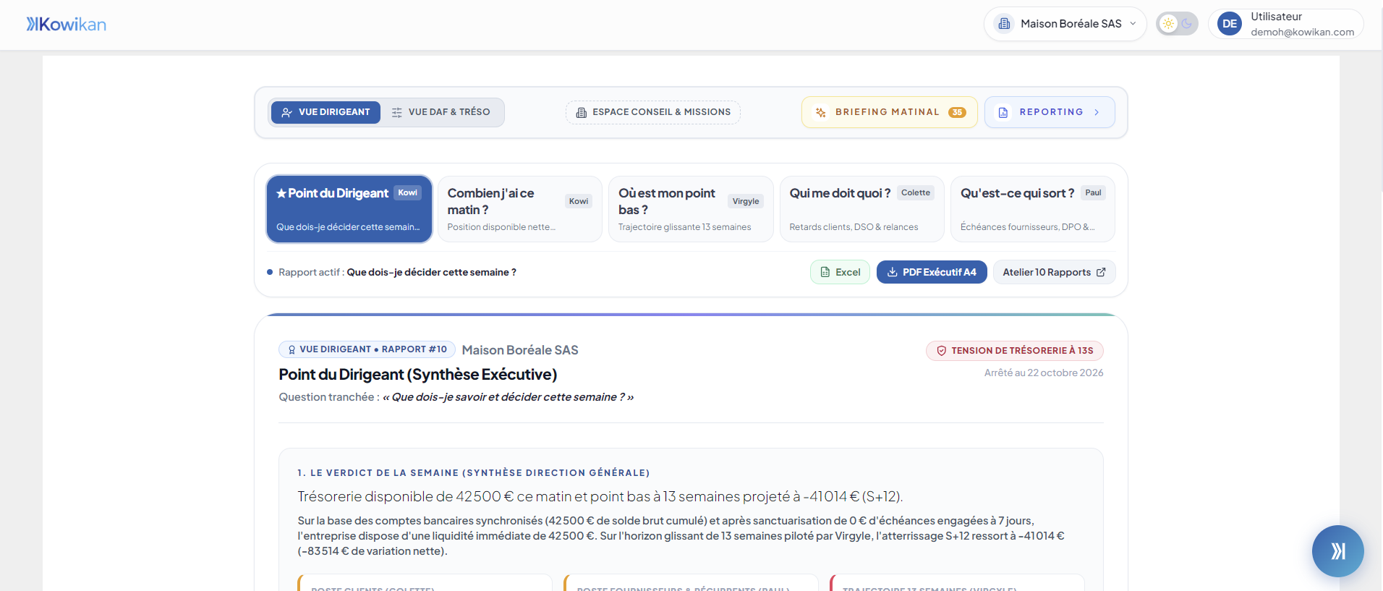
Task: Open the Maison Boréale SAS company dropdown
Action: tap(1065, 24)
